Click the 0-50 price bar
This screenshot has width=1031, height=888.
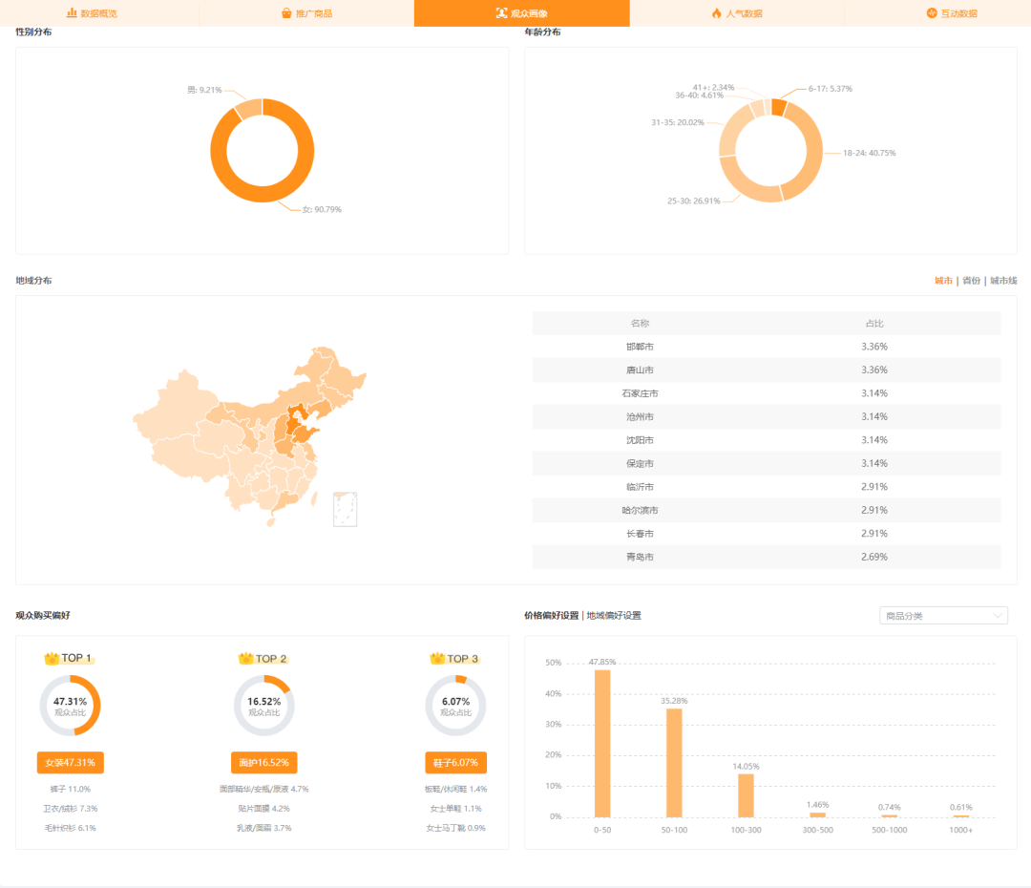click(x=602, y=743)
